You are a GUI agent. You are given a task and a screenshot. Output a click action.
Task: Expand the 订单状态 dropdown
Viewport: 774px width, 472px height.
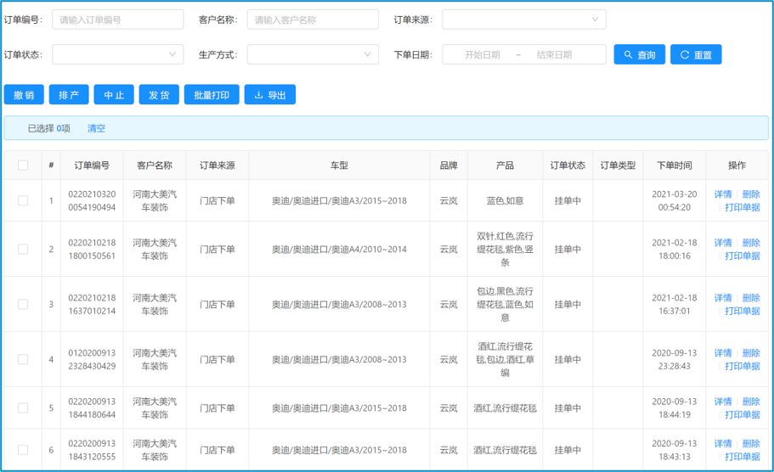coord(117,54)
